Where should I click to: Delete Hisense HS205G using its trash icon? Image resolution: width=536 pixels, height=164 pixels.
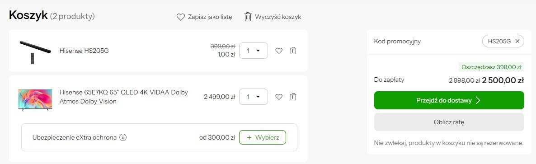click(x=293, y=51)
